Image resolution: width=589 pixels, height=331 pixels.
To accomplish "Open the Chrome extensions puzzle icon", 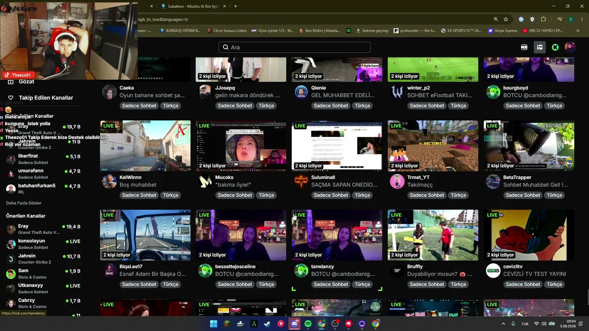I will click(x=543, y=19).
